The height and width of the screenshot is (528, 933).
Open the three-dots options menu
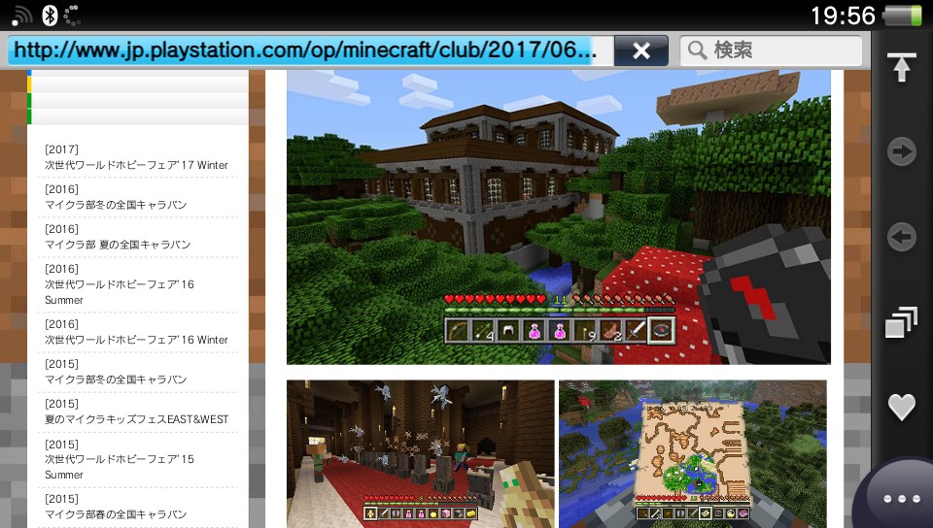point(902,499)
